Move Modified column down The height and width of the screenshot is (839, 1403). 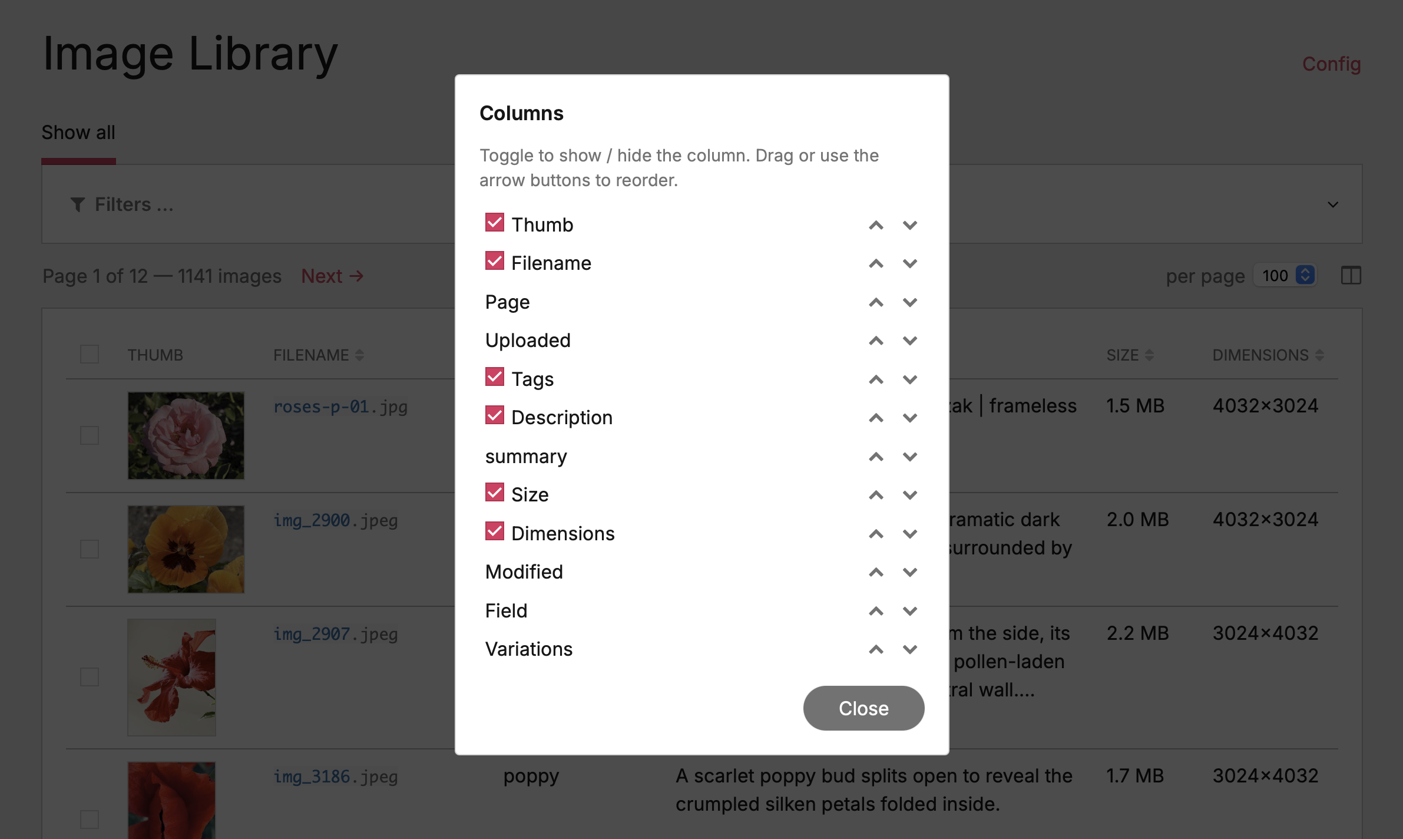coord(910,572)
